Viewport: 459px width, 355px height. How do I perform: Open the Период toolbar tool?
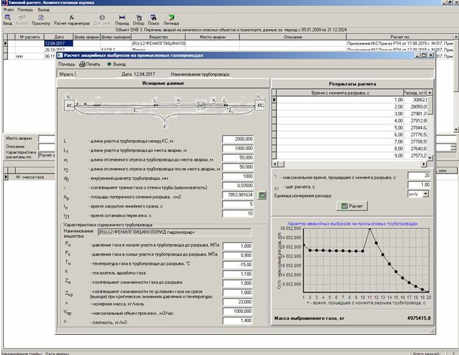coord(122,18)
